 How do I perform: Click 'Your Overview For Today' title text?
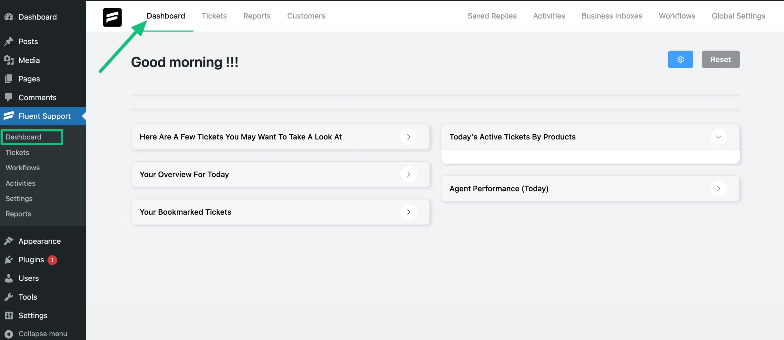tap(184, 174)
